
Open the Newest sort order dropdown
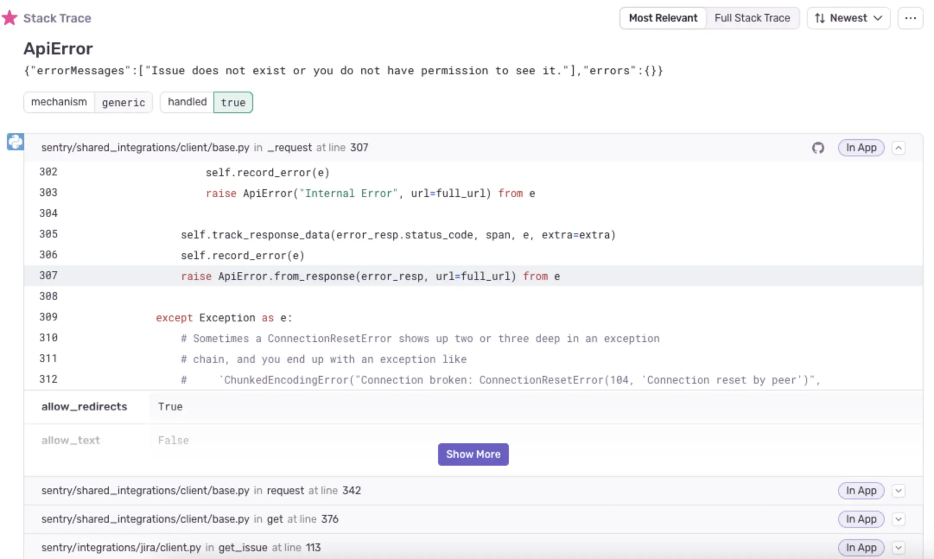[848, 18]
